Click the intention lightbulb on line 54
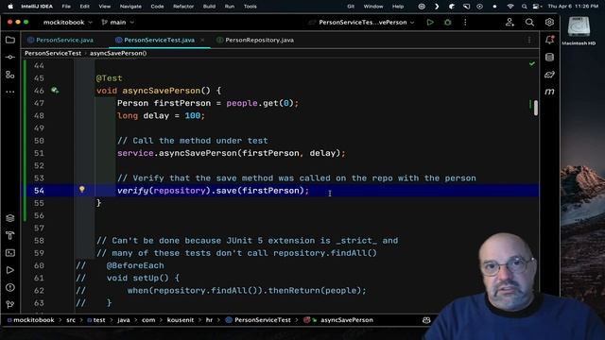 (82, 189)
